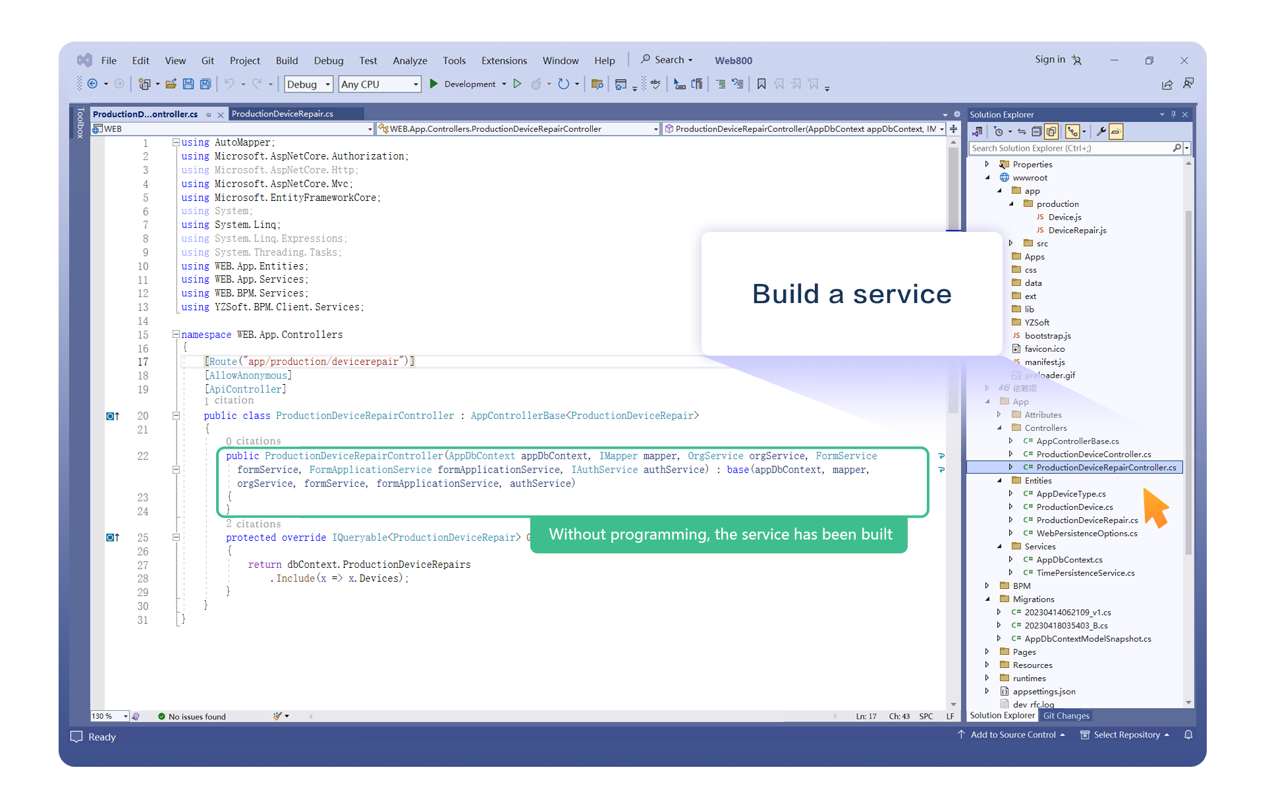This screenshot has width=1270, height=807.
Task: Toggle Show All Files in Solution Explorer
Action: coord(1051,132)
